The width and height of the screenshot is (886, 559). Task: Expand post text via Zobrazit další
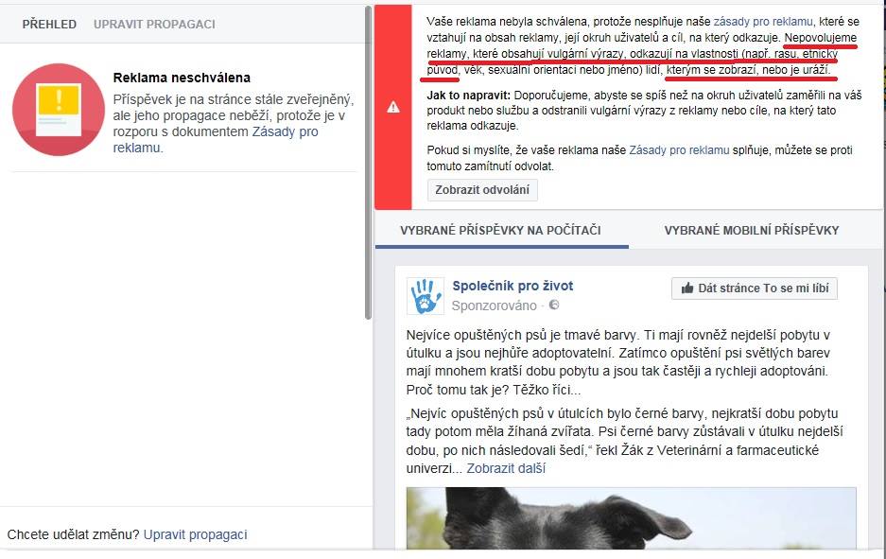click(506, 468)
